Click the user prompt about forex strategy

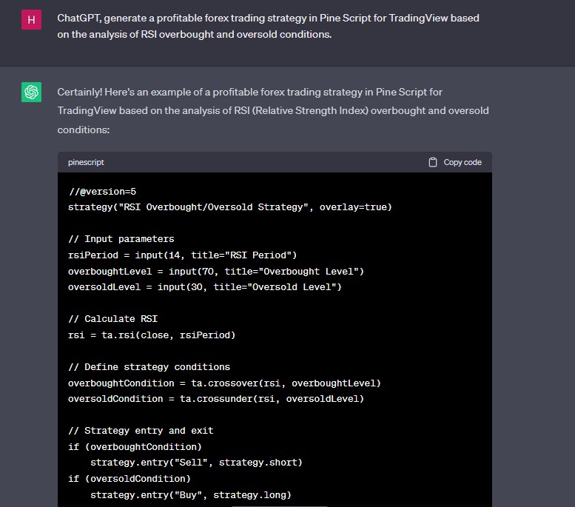point(268,26)
